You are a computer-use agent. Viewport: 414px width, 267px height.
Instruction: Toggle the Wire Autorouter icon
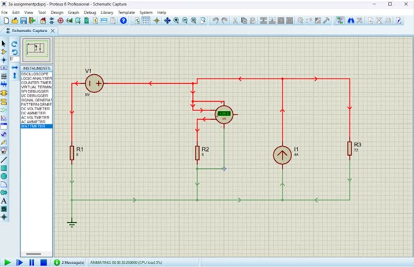[340, 21]
